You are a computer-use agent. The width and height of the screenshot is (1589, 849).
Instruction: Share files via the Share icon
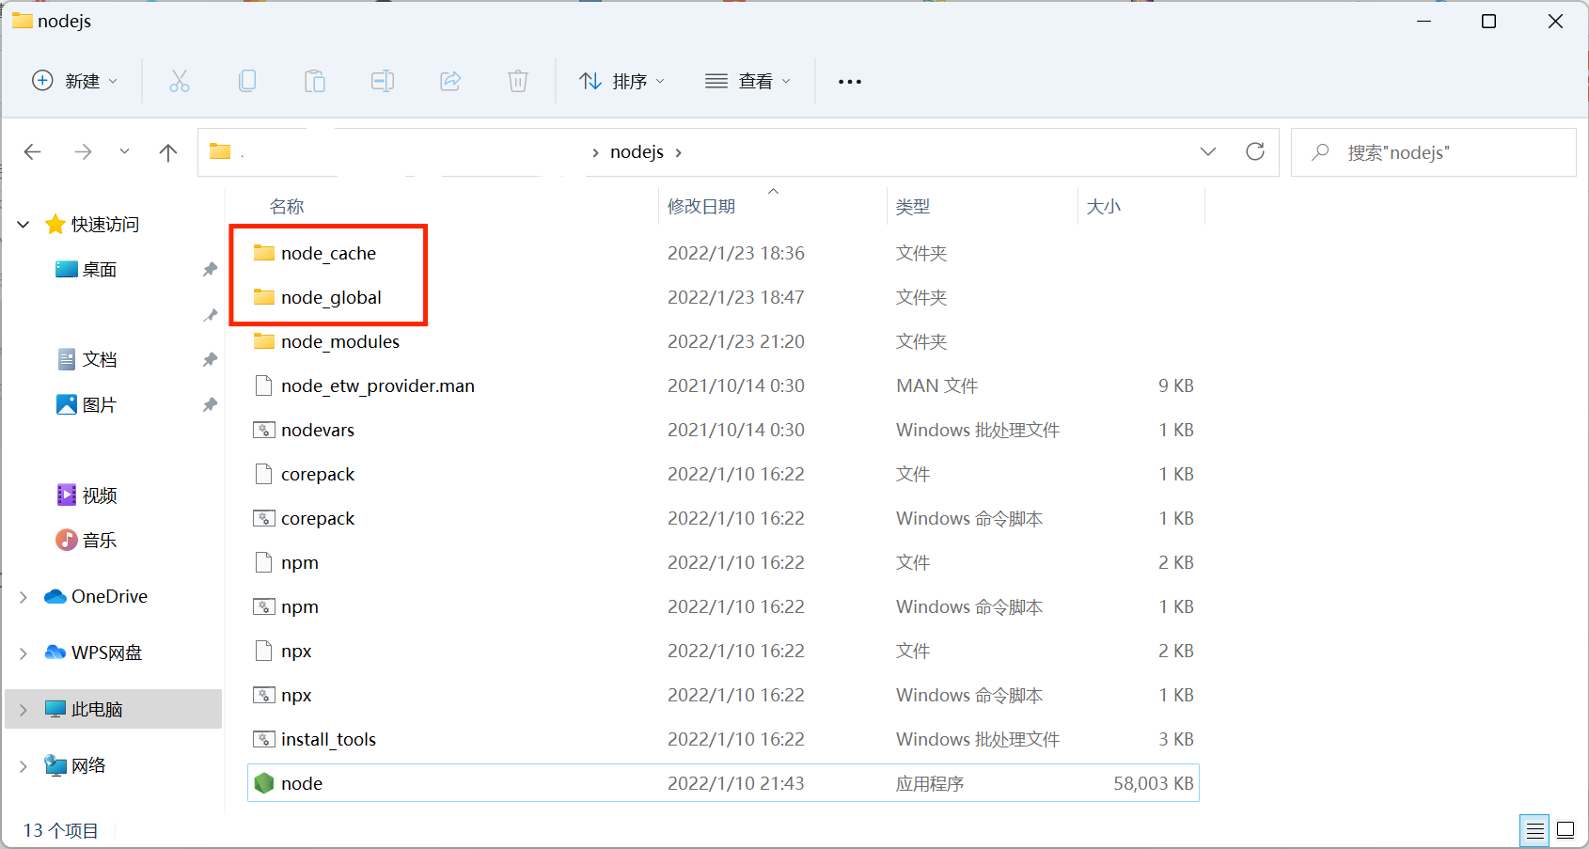point(450,81)
